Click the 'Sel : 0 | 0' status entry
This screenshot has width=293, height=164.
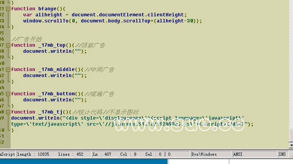click(158, 154)
